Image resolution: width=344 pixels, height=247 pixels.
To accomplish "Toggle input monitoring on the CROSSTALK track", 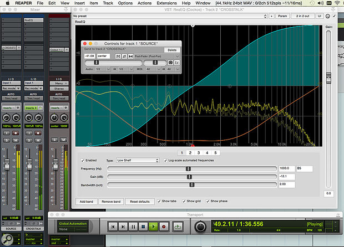I will click(x=29, y=133).
